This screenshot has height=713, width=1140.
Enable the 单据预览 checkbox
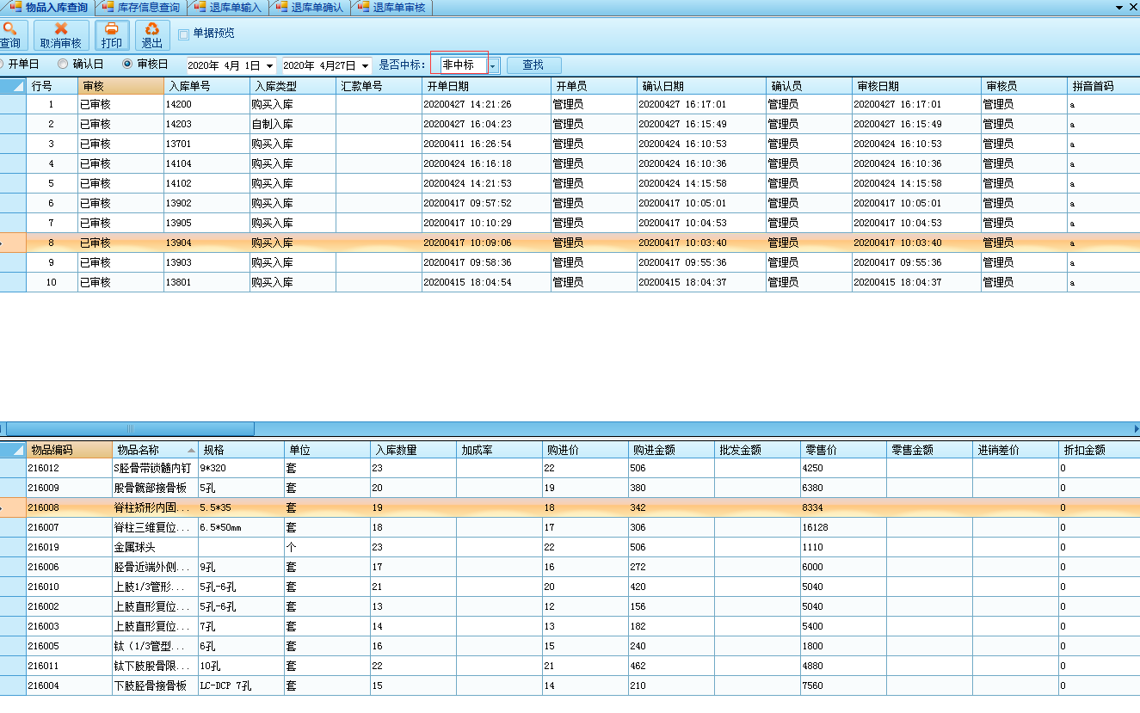(184, 34)
